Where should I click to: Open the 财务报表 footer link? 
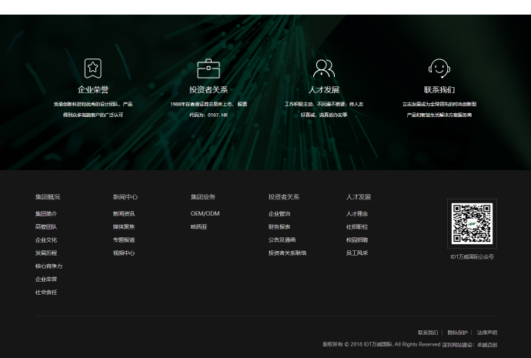(x=279, y=226)
